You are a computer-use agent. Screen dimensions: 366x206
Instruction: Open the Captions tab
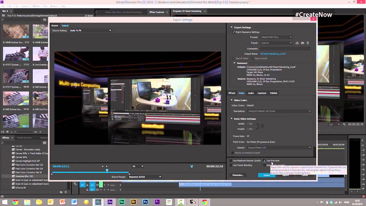pyautogui.click(x=262, y=93)
